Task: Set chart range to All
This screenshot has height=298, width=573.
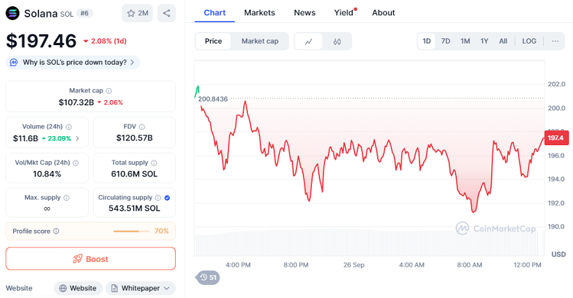Action: point(504,41)
